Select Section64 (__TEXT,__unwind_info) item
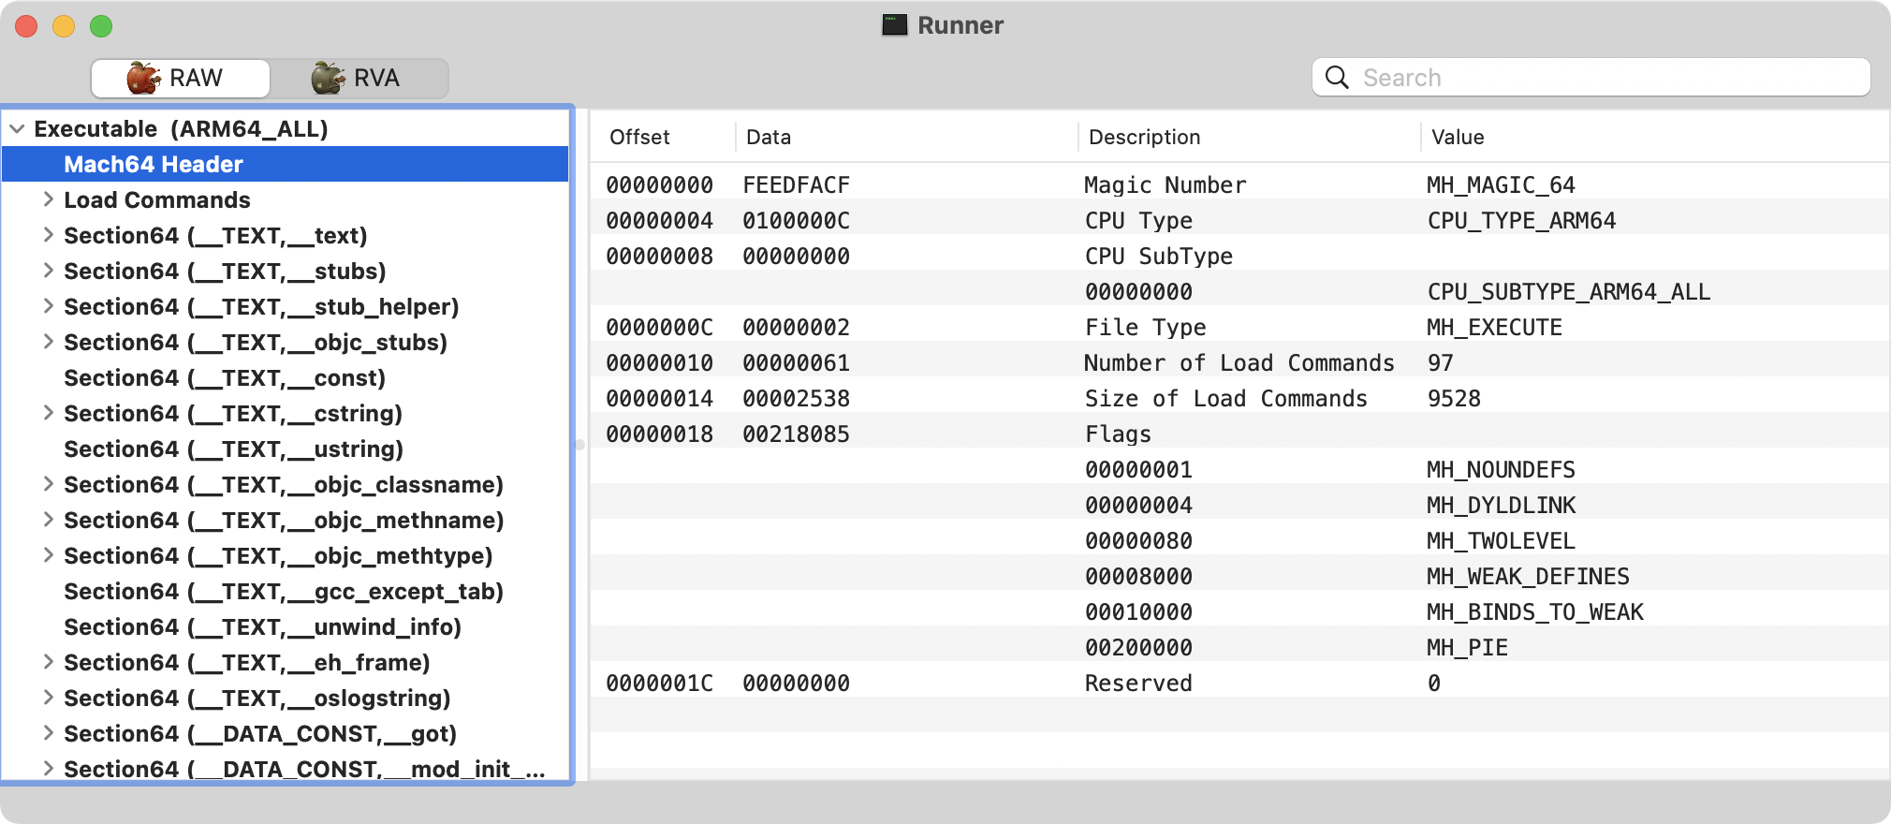1891x824 pixels. (262, 627)
